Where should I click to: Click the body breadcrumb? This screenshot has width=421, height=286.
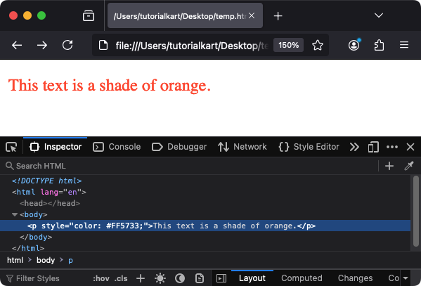point(46,260)
